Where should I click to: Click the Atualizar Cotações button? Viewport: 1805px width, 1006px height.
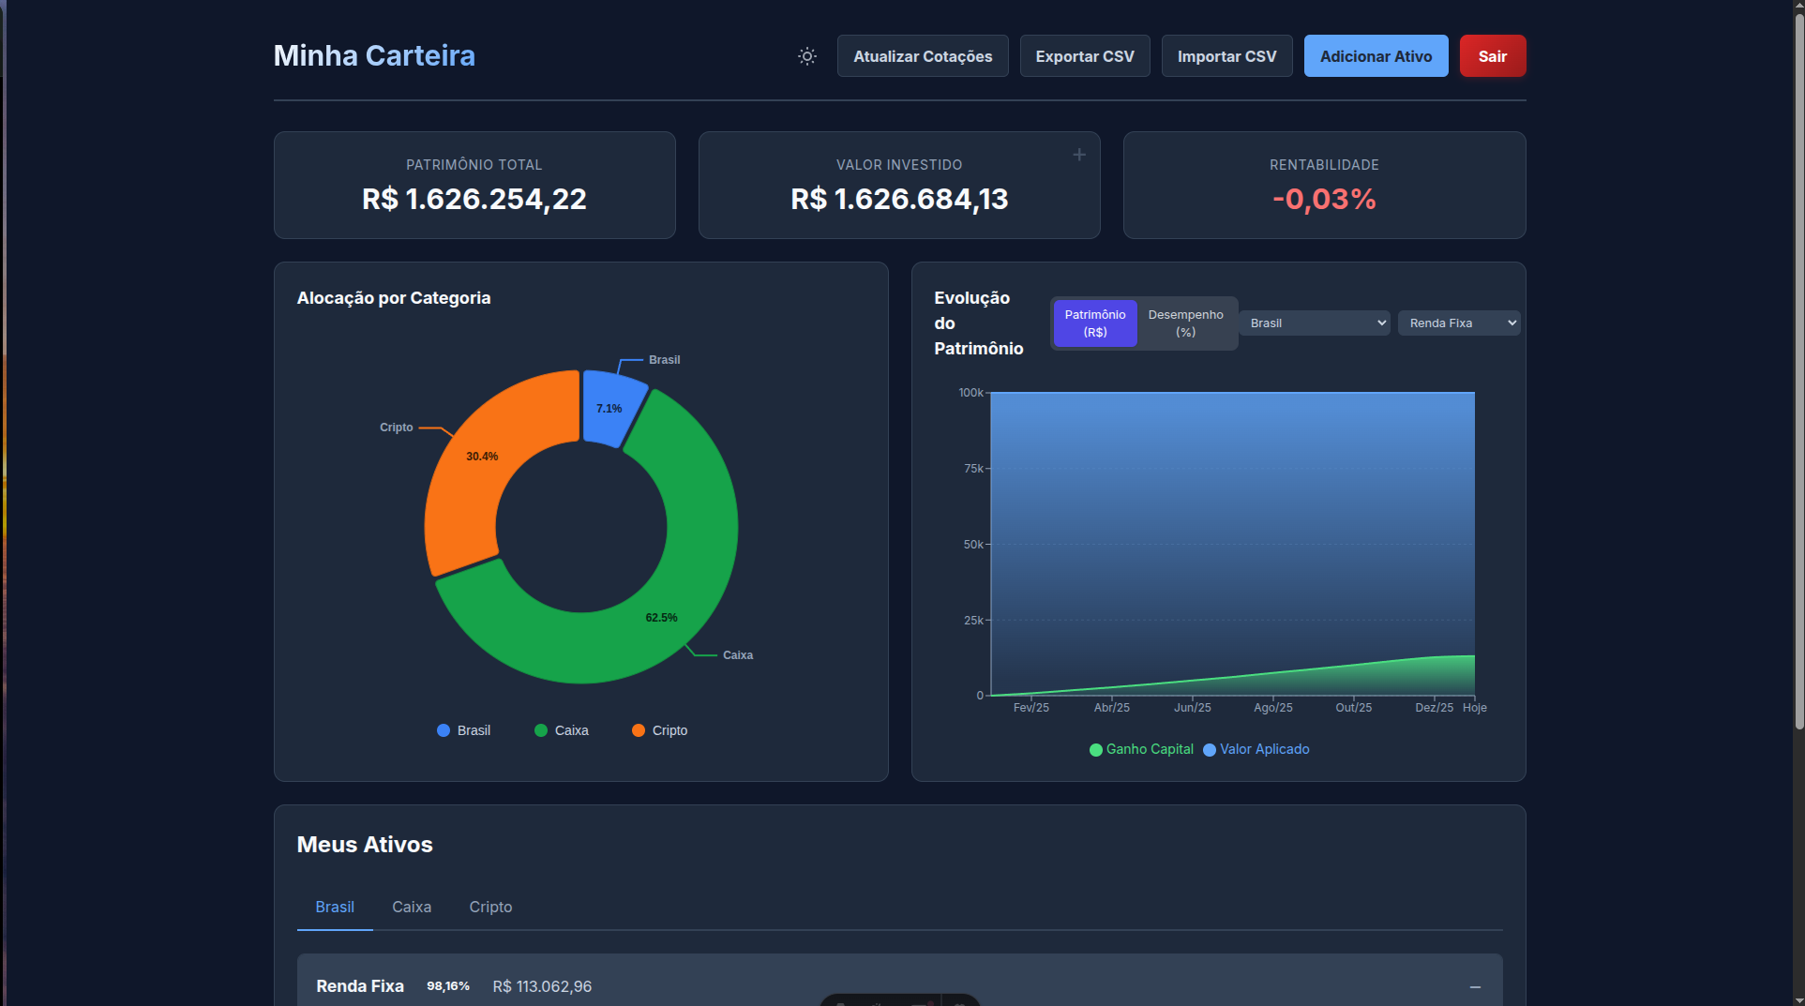922,55
